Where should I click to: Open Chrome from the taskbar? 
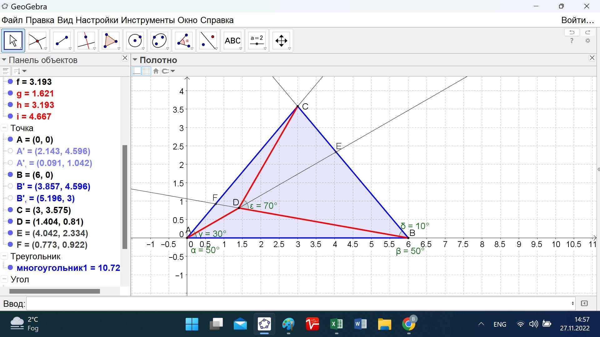(x=409, y=324)
